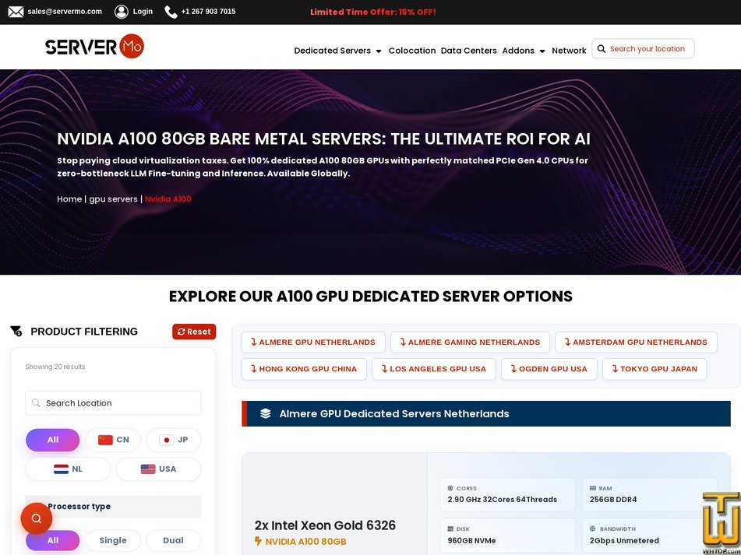This screenshot has height=555, width=741.
Task: Call the +1 267 903 7015 number link
Action: [x=208, y=12]
